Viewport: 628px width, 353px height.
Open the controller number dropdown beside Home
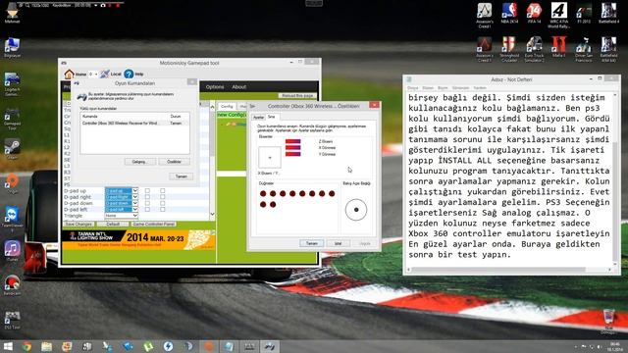(x=93, y=75)
